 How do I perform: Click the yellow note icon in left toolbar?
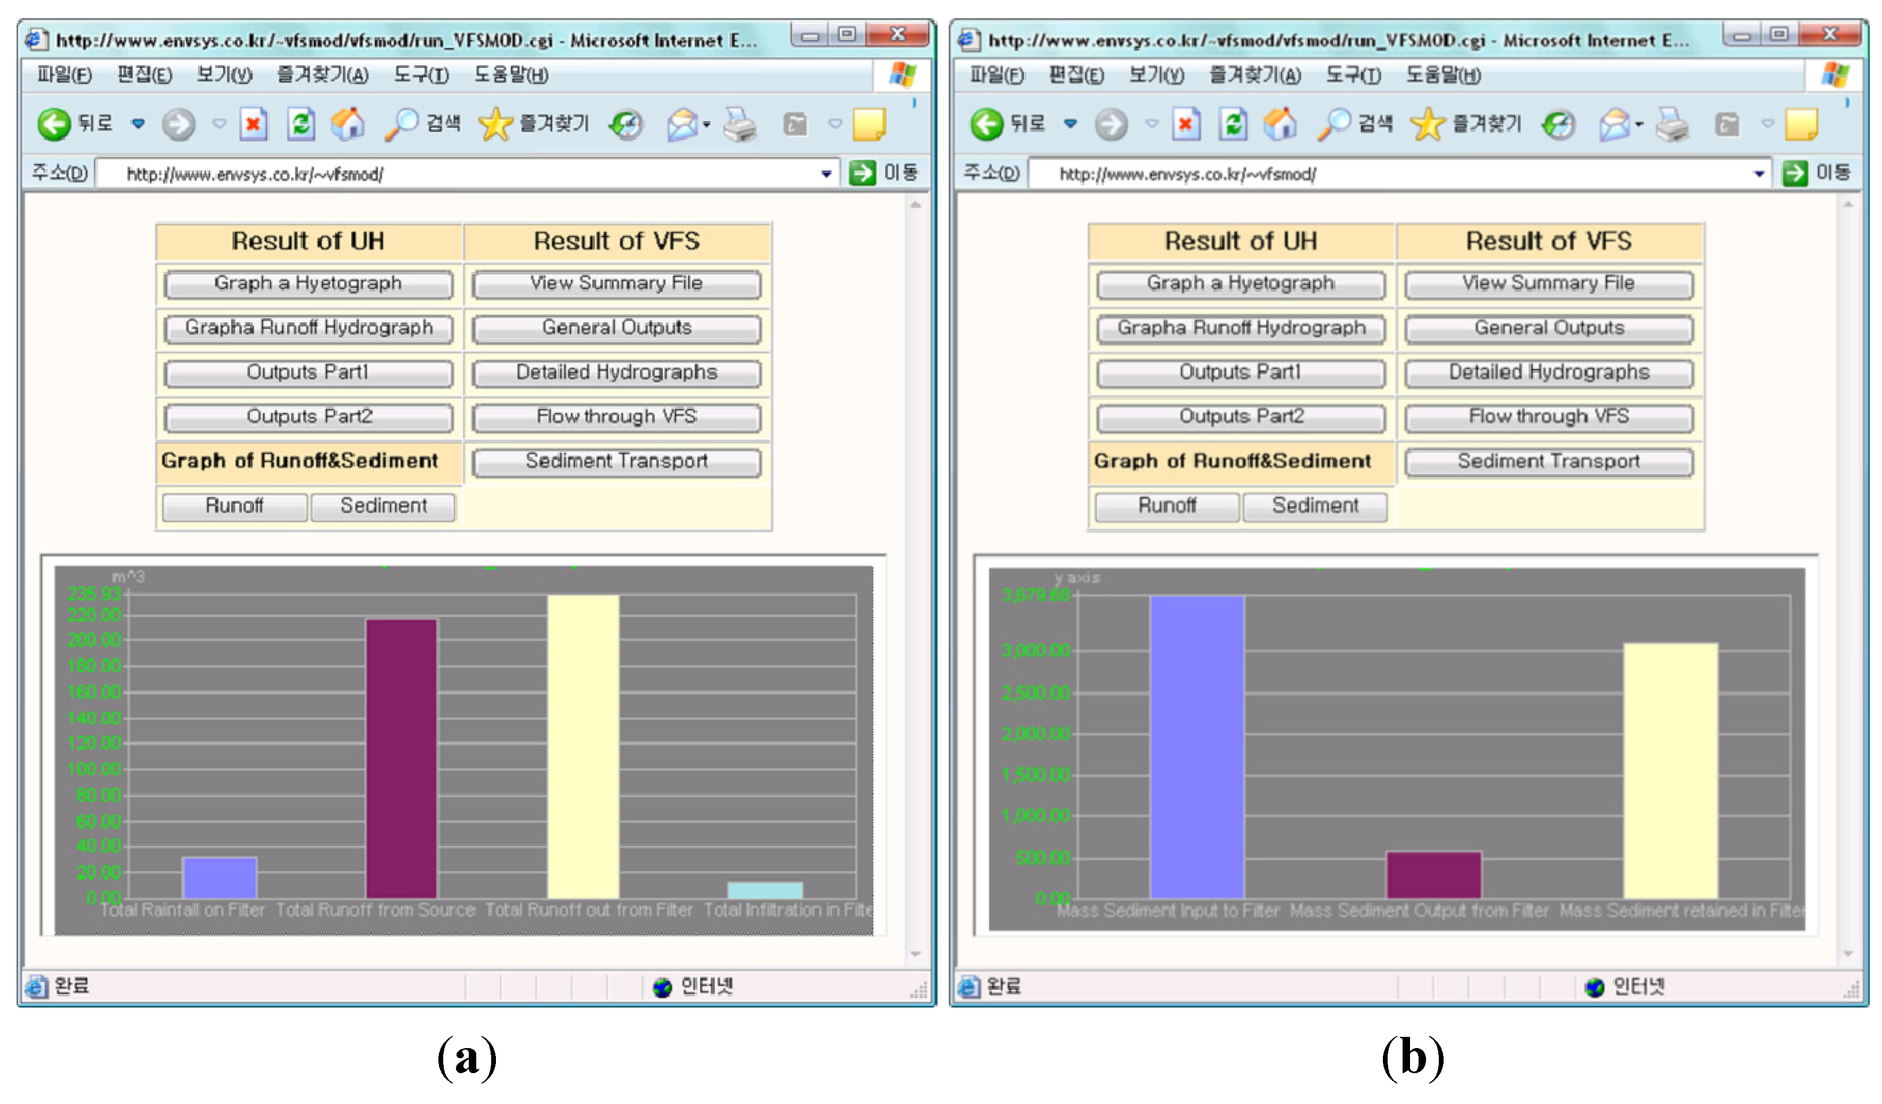pos(869,124)
